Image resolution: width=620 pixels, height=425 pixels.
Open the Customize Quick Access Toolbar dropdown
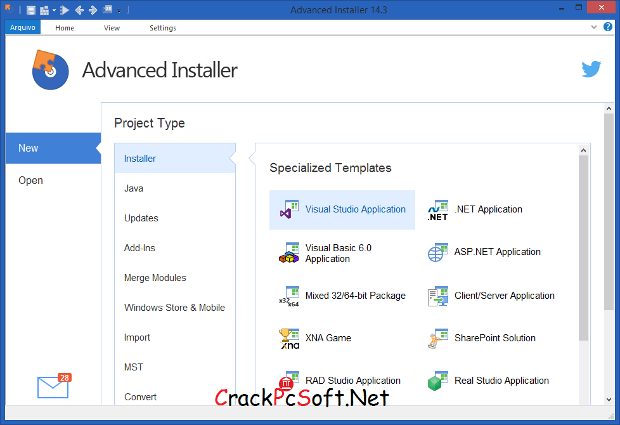tap(119, 11)
